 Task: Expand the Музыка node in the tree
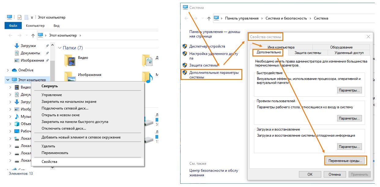pos(11,117)
